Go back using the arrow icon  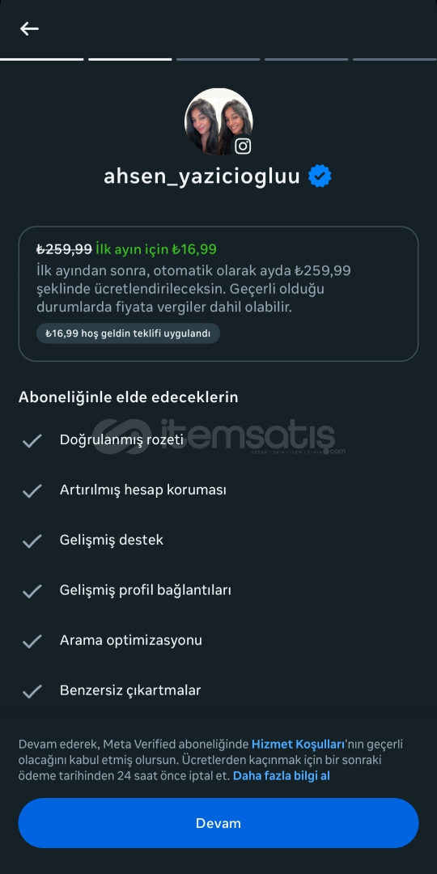click(x=29, y=28)
